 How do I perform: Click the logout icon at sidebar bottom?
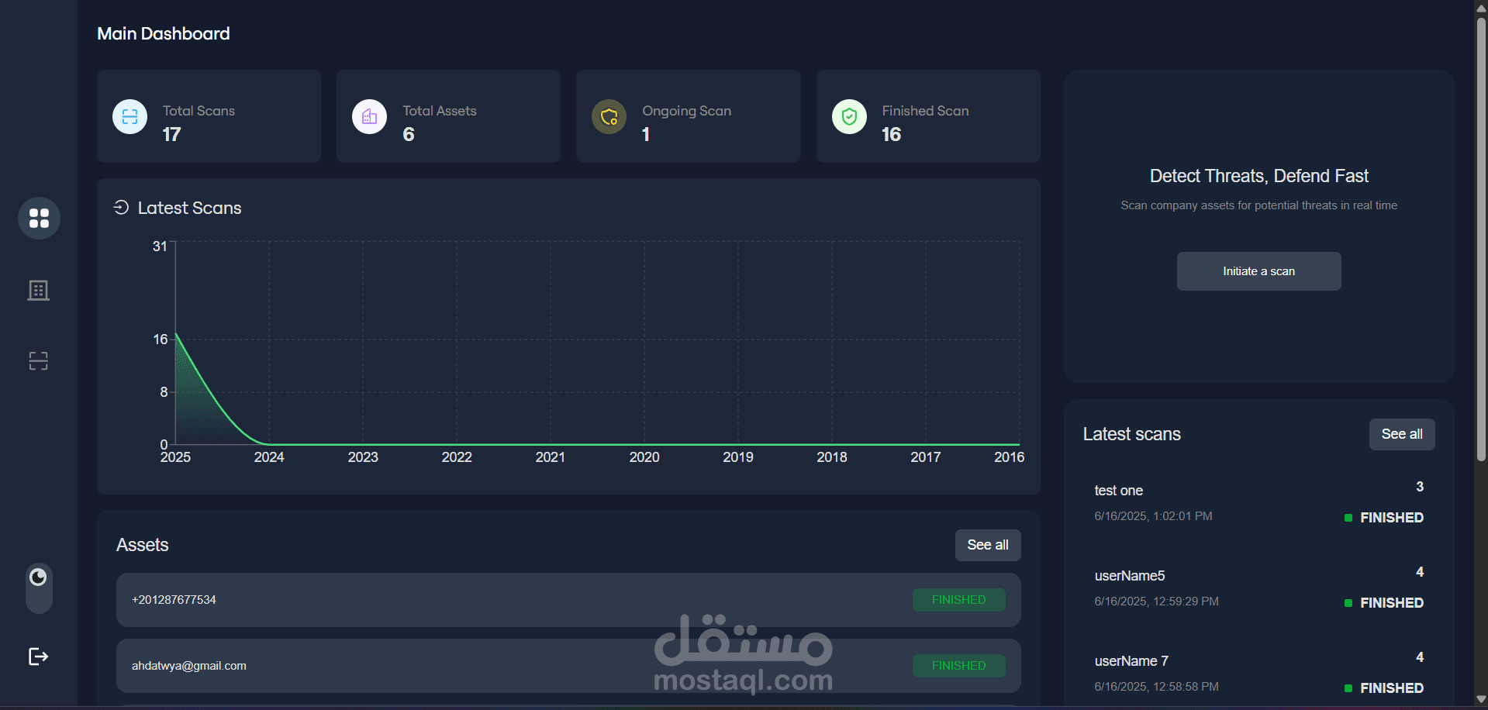39,657
